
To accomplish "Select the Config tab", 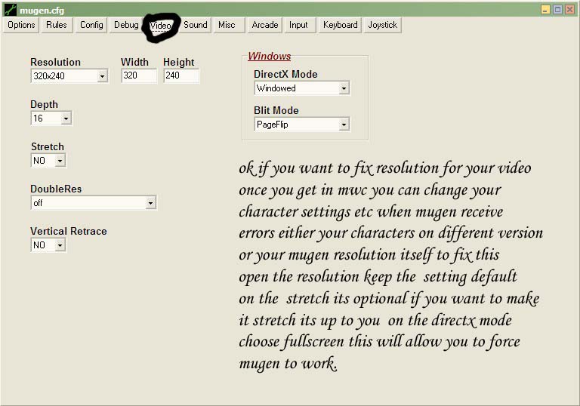I will 91,25.
